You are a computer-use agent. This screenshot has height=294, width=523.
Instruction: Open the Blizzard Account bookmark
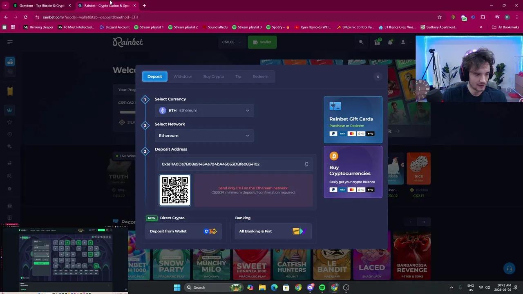(x=115, y=27)
